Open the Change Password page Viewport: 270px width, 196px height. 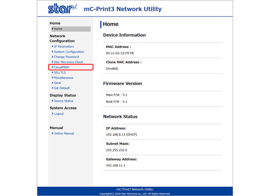(x=66, y=57)
